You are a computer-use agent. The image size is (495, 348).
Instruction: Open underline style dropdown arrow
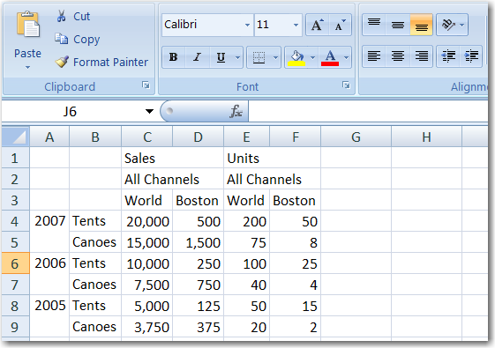pos(237,57)
